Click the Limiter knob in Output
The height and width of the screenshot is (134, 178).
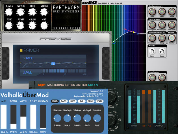tap(172, 38)
